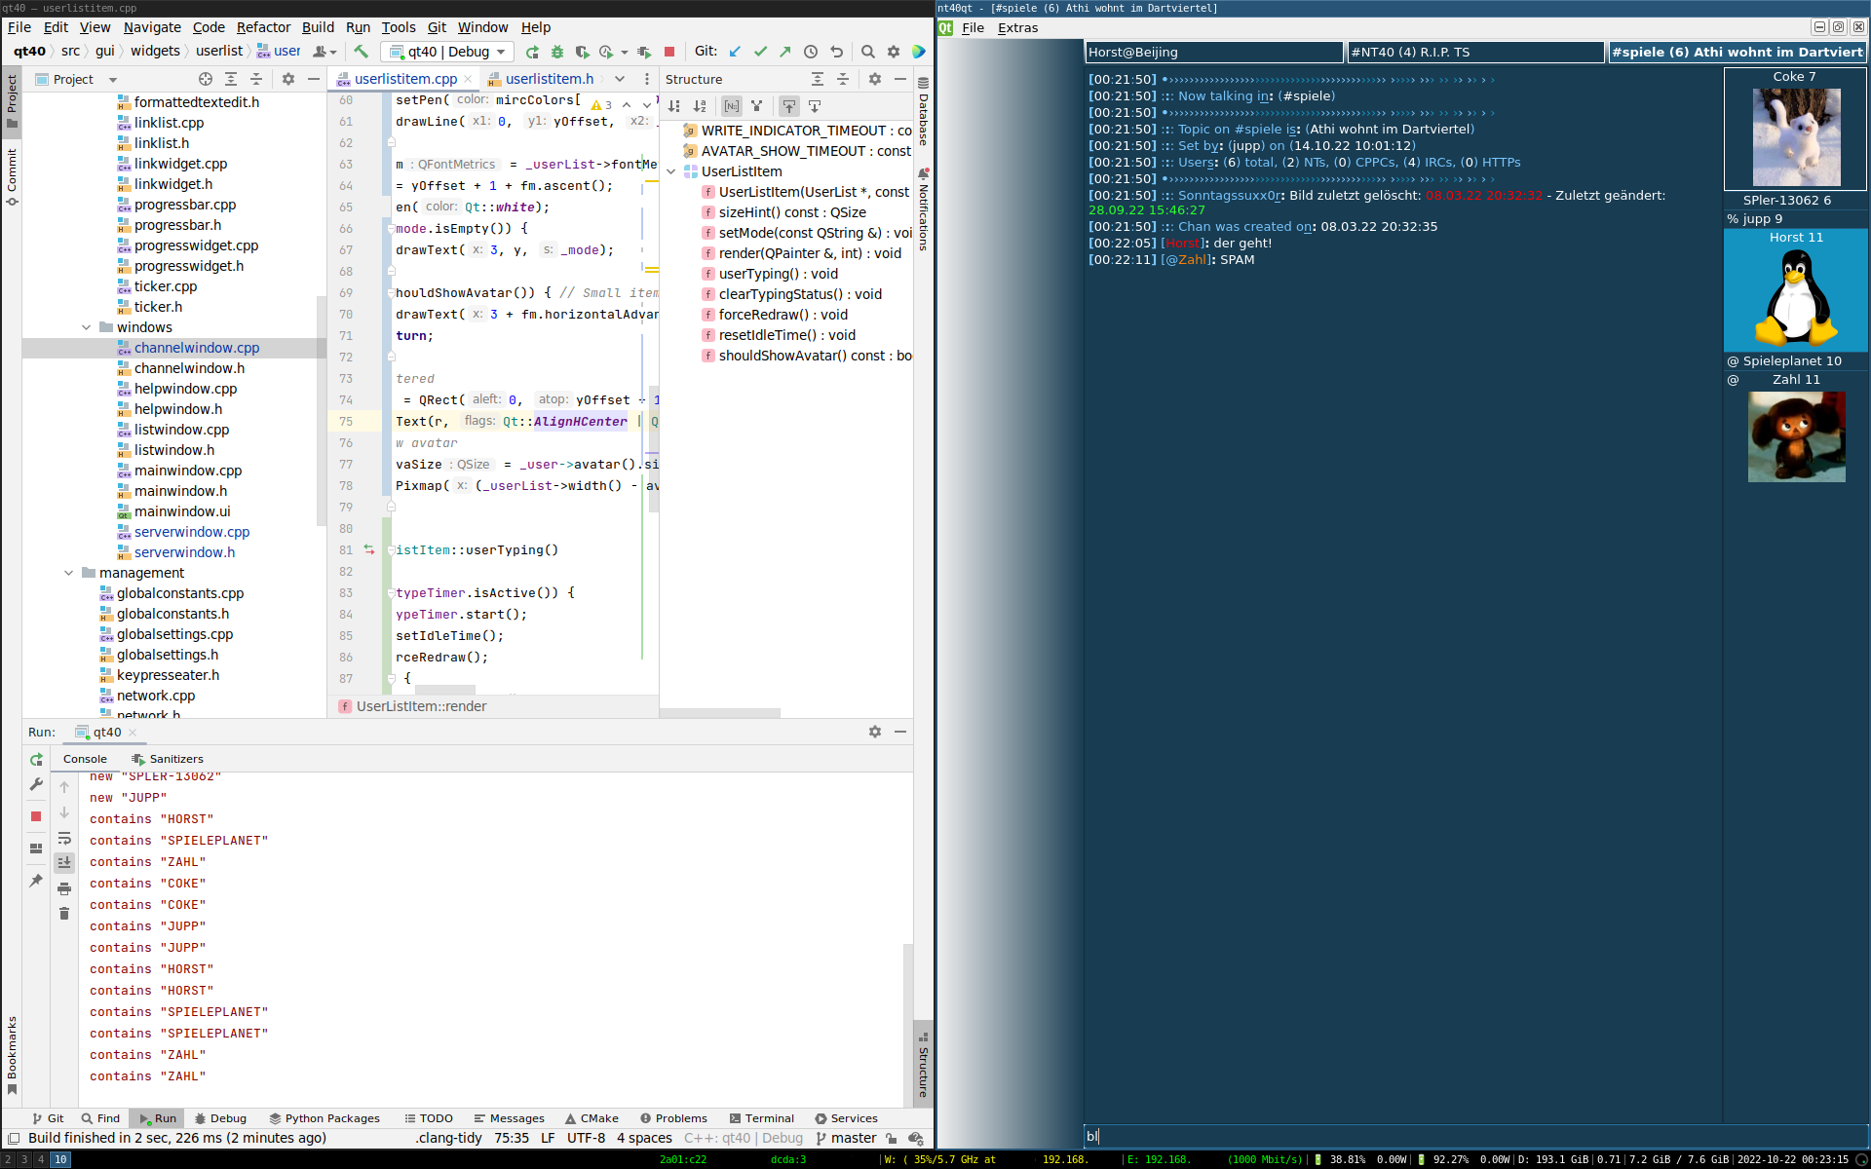Open Git show history clock icon
The height and width of the screenshot is (1169, 1871).
[x=811, y=52]
